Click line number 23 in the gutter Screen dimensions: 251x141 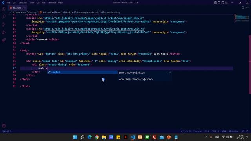(14, 54)
